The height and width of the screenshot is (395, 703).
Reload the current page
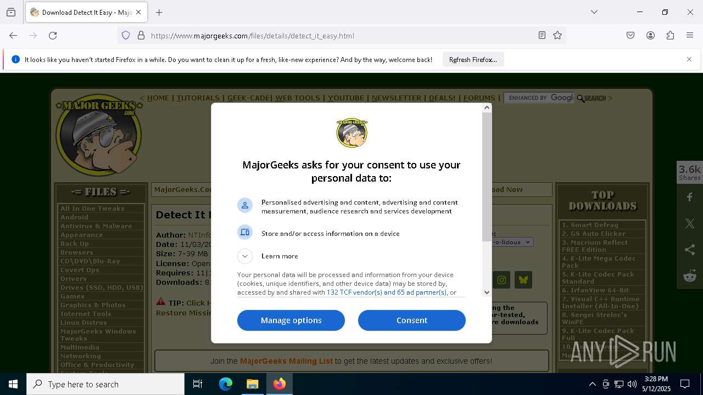tap(53, 36)
